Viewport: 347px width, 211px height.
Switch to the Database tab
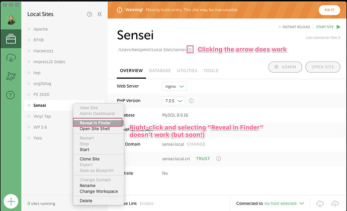[x=159, y=71]
